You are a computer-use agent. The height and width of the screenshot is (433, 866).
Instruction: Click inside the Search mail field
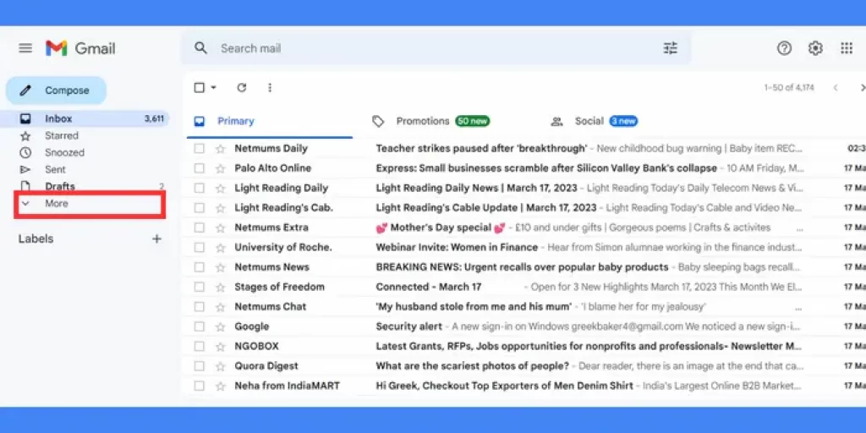pos(436,48)
